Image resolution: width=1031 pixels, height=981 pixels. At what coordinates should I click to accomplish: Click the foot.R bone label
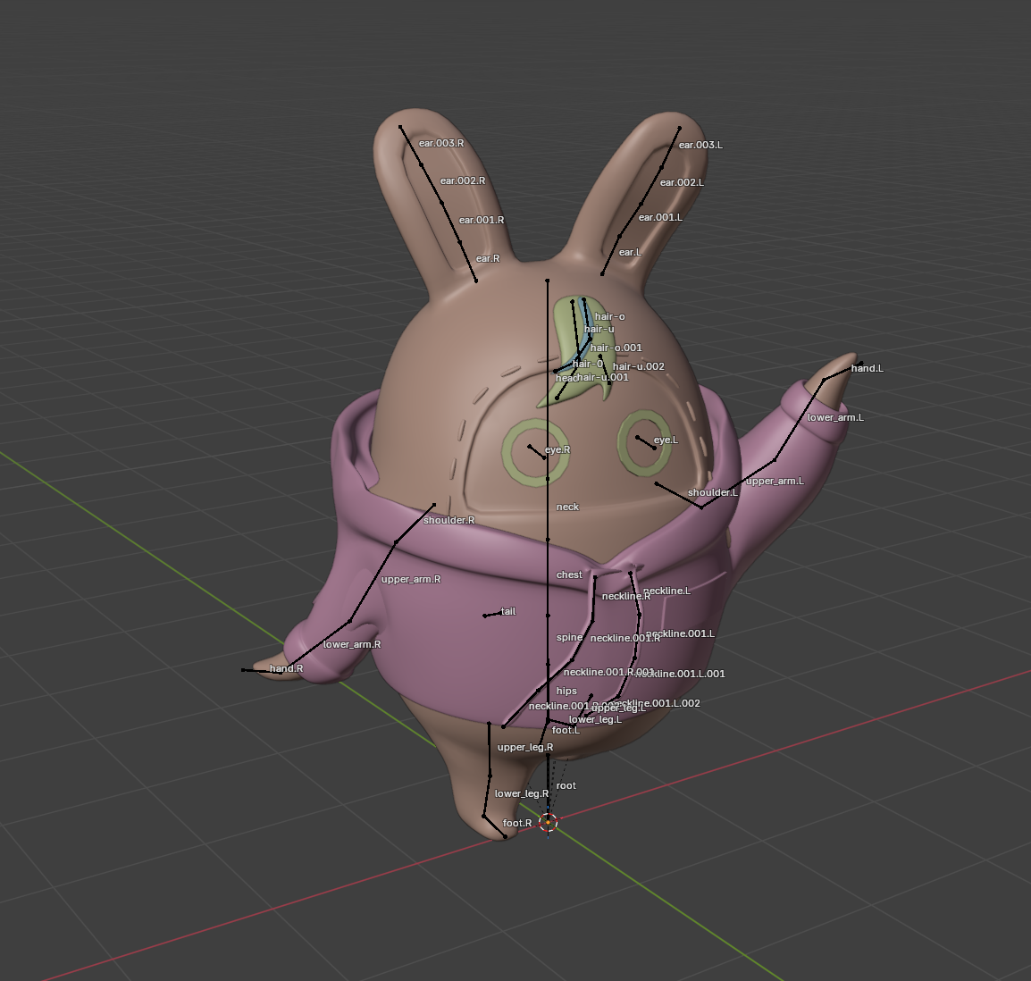tap(516, 823)
